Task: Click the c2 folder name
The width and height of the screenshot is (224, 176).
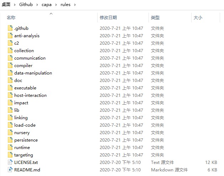Action: click(17, 43)
